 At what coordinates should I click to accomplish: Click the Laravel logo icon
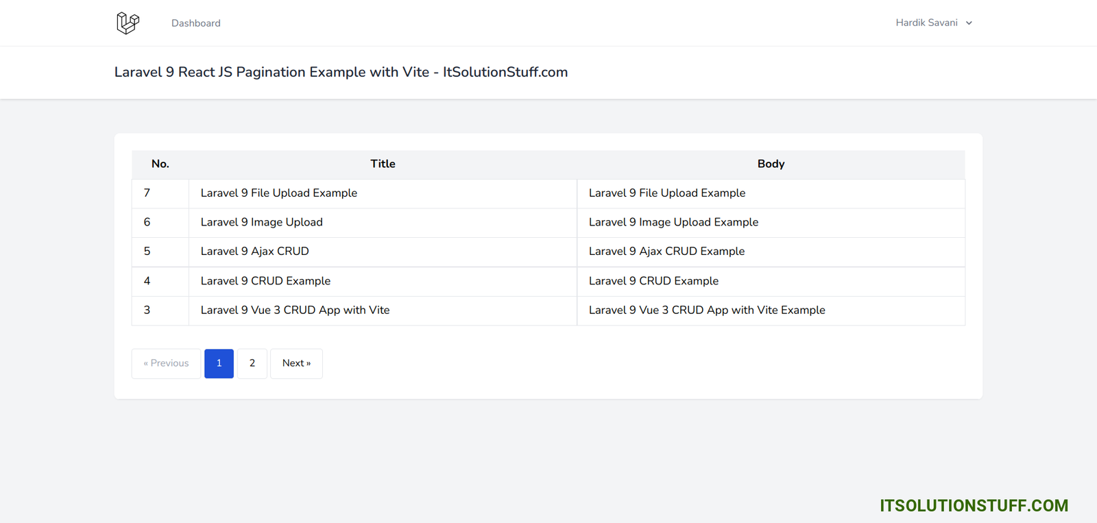(128, 23)
